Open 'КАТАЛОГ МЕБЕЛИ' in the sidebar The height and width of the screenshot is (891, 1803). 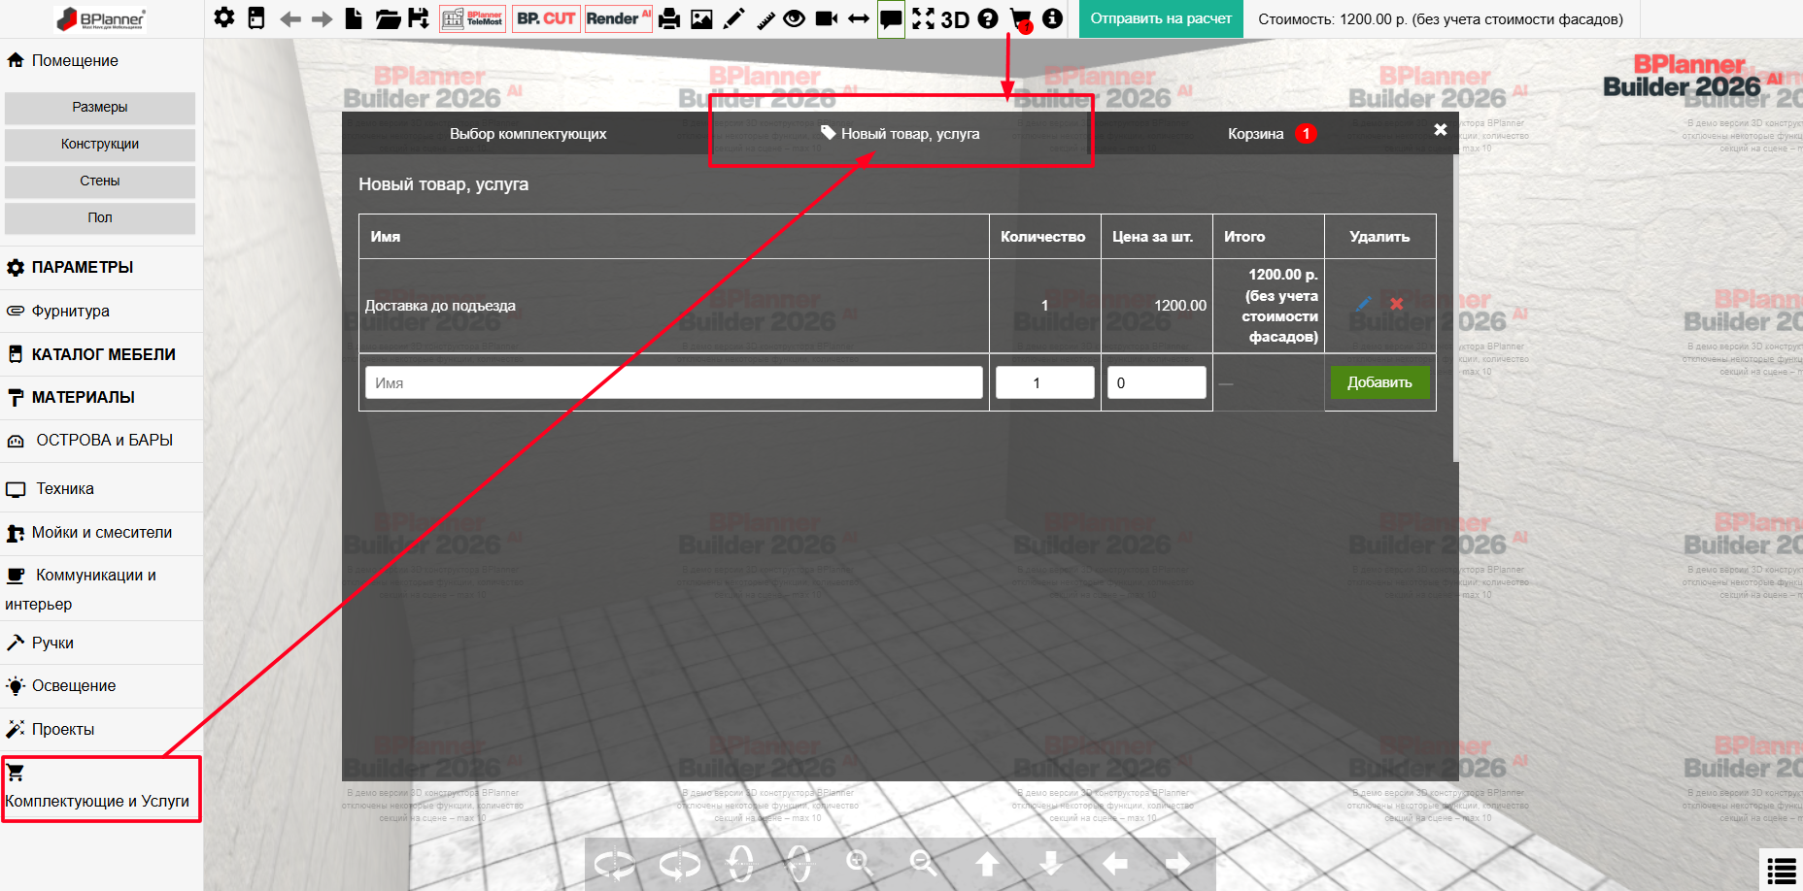pos(101,355)
